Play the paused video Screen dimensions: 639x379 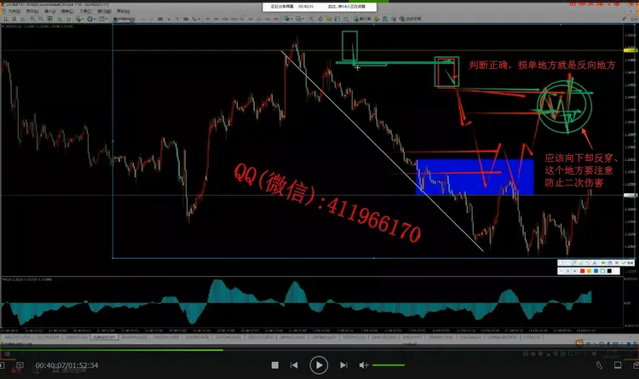(319, 365)
